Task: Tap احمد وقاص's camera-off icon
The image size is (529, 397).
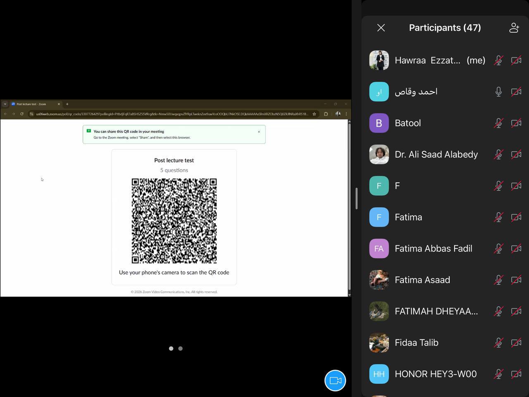Action: click(x=516, y=92)
